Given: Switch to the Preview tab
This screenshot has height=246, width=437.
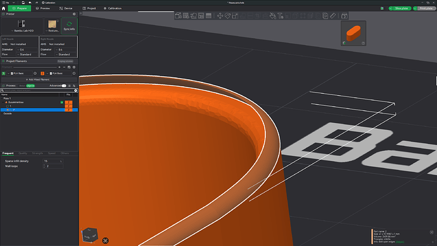Looking at the screenshot, I should 42,8.
